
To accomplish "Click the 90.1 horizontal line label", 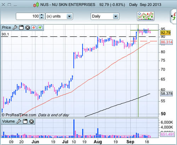I will (x=5, y=34).
